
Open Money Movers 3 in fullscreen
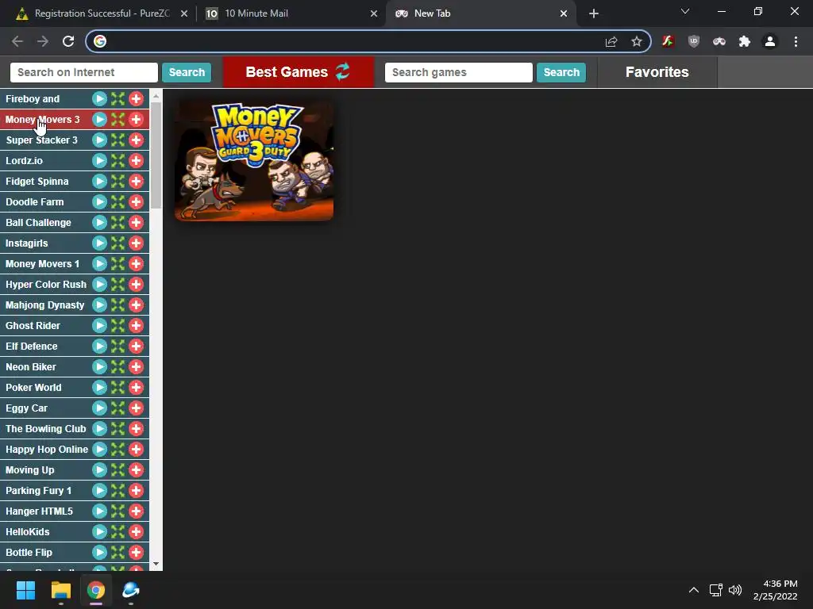tap(118, 119)
